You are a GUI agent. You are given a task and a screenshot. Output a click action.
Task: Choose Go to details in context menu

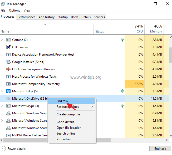(72, 122)
